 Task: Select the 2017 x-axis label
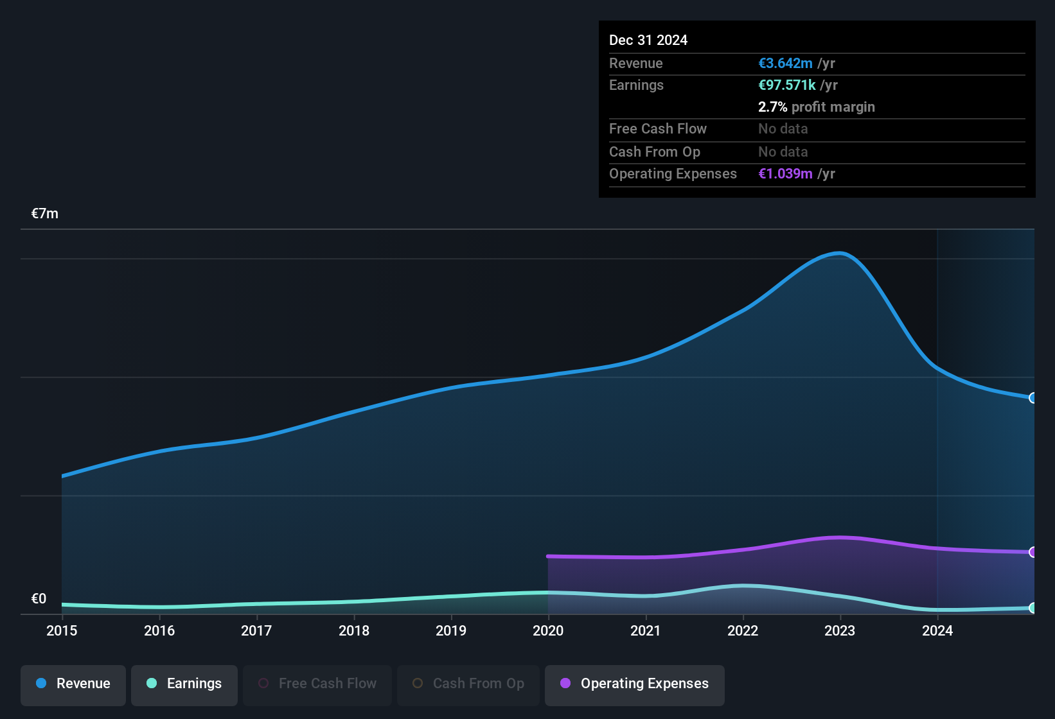[x=256, y=631]
